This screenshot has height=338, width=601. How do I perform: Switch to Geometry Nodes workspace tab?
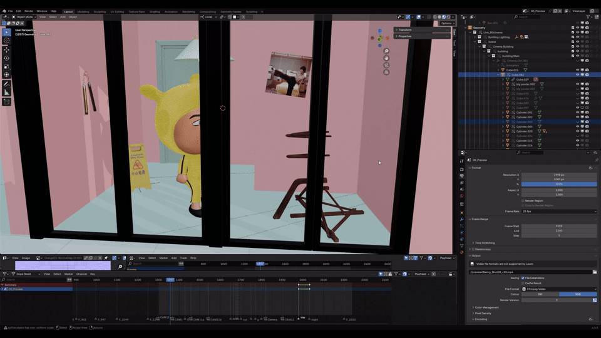[x=231, y=11]
